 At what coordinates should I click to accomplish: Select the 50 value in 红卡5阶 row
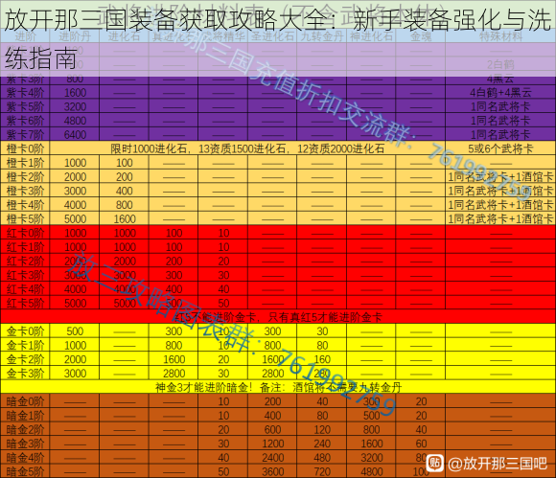pos(223,304)
